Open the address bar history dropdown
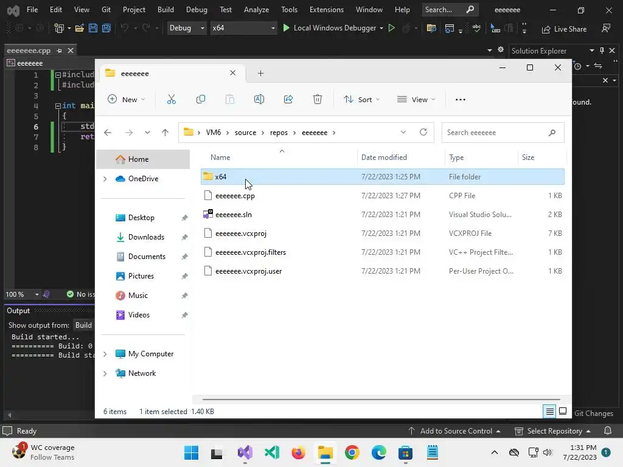The width and height of the screenshot is (623, 467). pos(403,132)
